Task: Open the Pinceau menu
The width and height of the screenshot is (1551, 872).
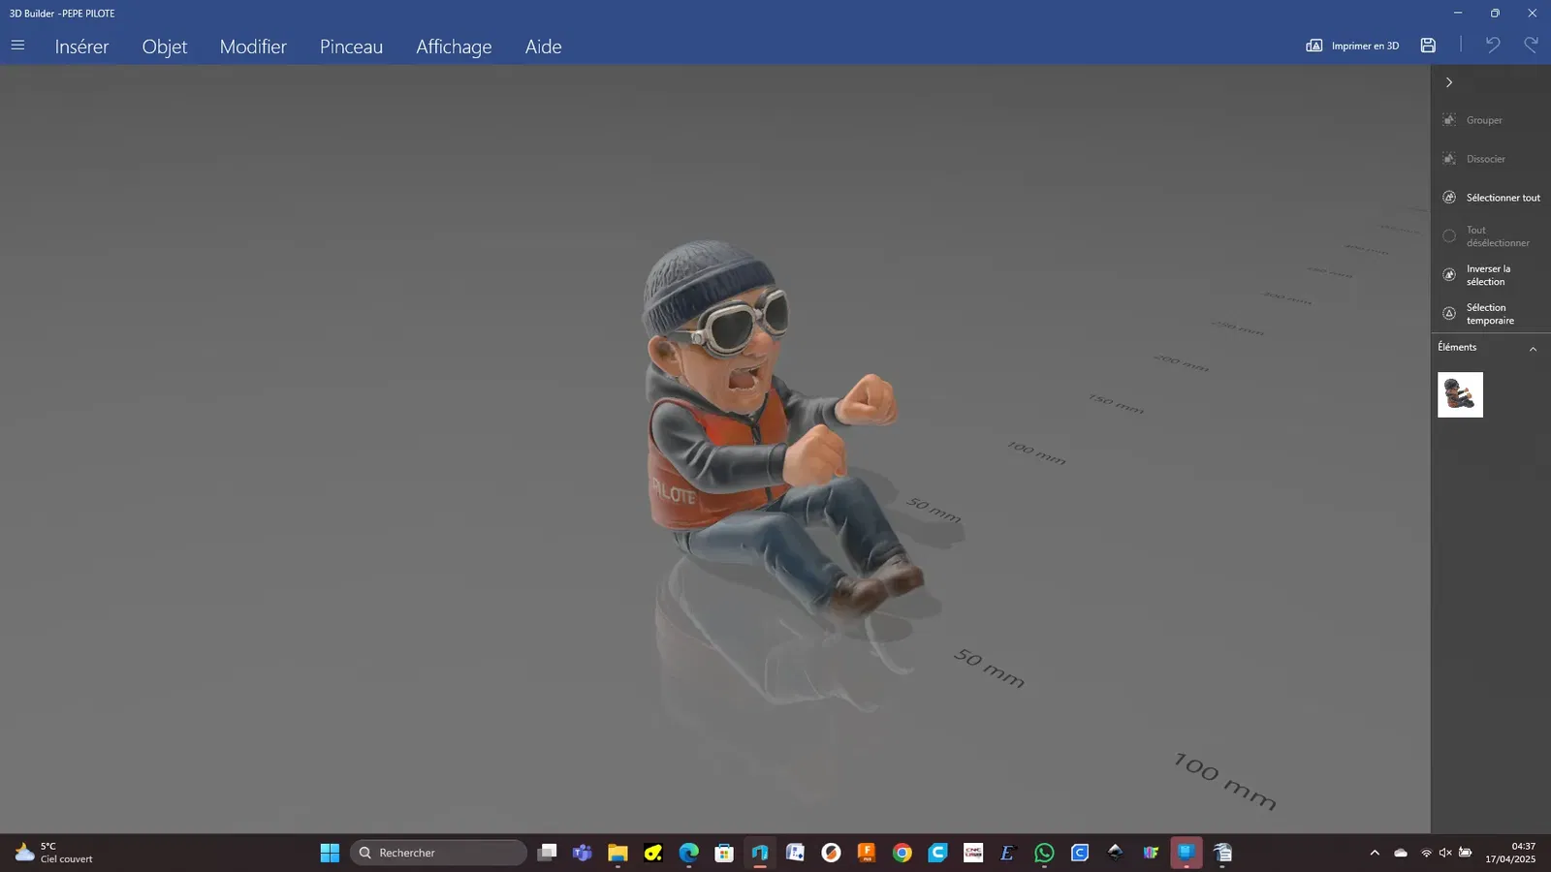Action: pyautogui.click(x=351, y=47)
